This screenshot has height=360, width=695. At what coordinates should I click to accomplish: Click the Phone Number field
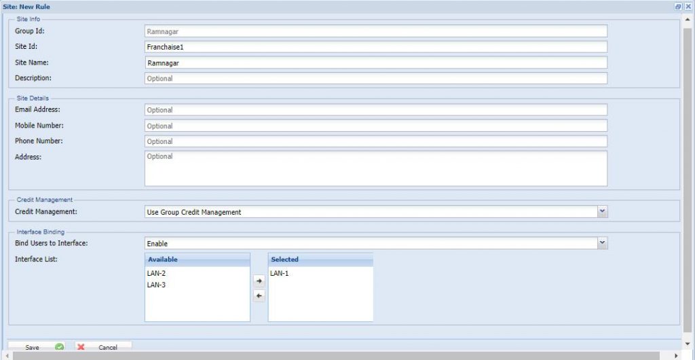click(375, 141)
